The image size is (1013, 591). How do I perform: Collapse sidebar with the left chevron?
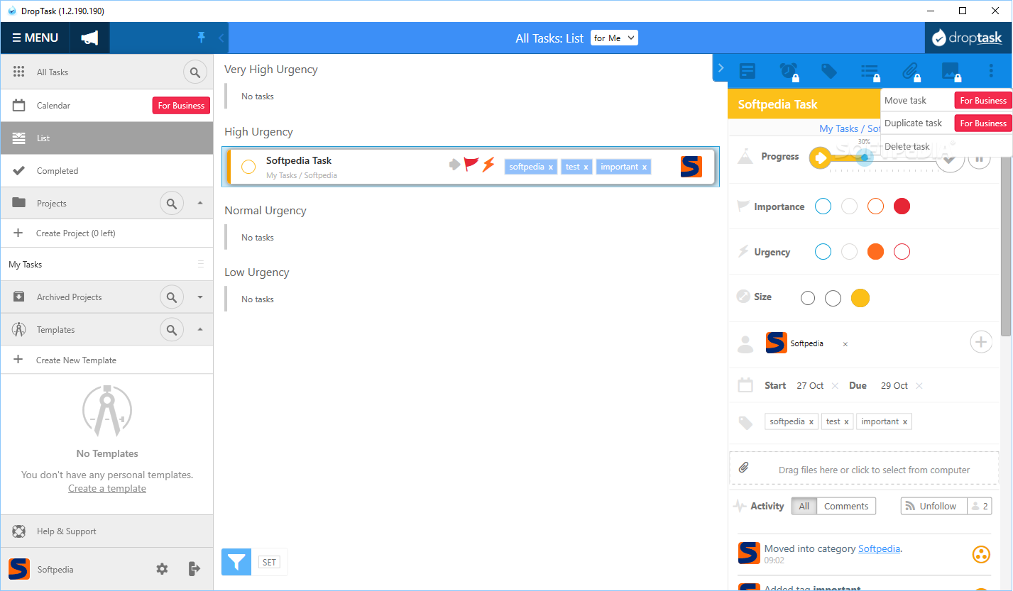tap(221, 38)
